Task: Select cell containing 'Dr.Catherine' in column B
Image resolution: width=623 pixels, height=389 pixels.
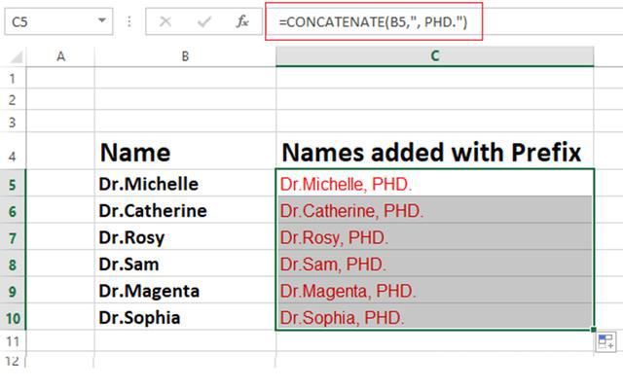Action: point(185,210)
